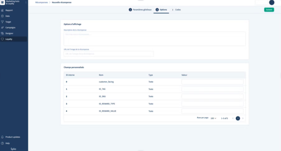Click the green Suivant button

coord(269,10)
